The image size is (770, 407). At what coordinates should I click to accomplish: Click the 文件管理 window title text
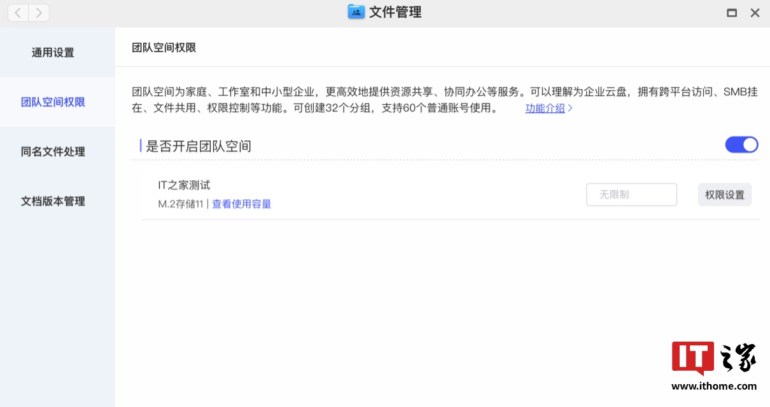pos(395,12)
